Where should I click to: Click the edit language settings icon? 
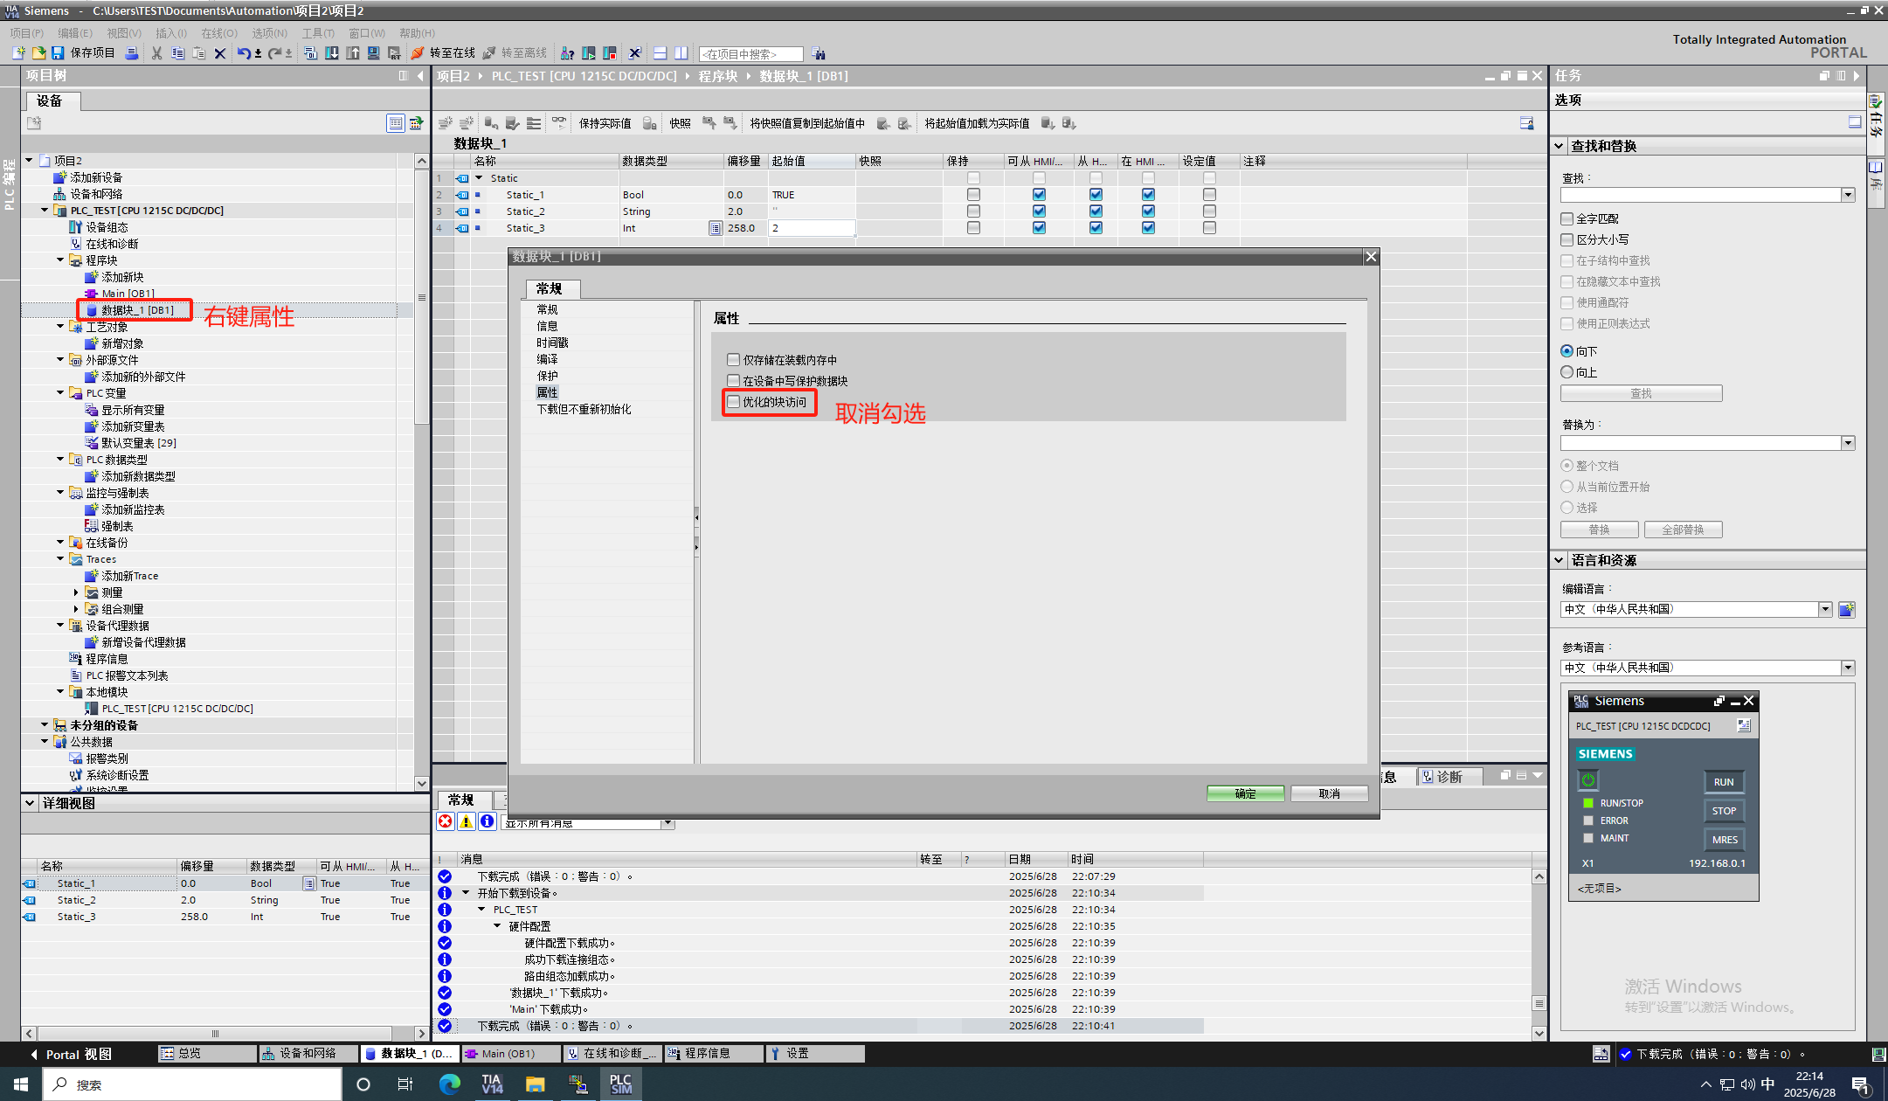[x=1847, y=610]
